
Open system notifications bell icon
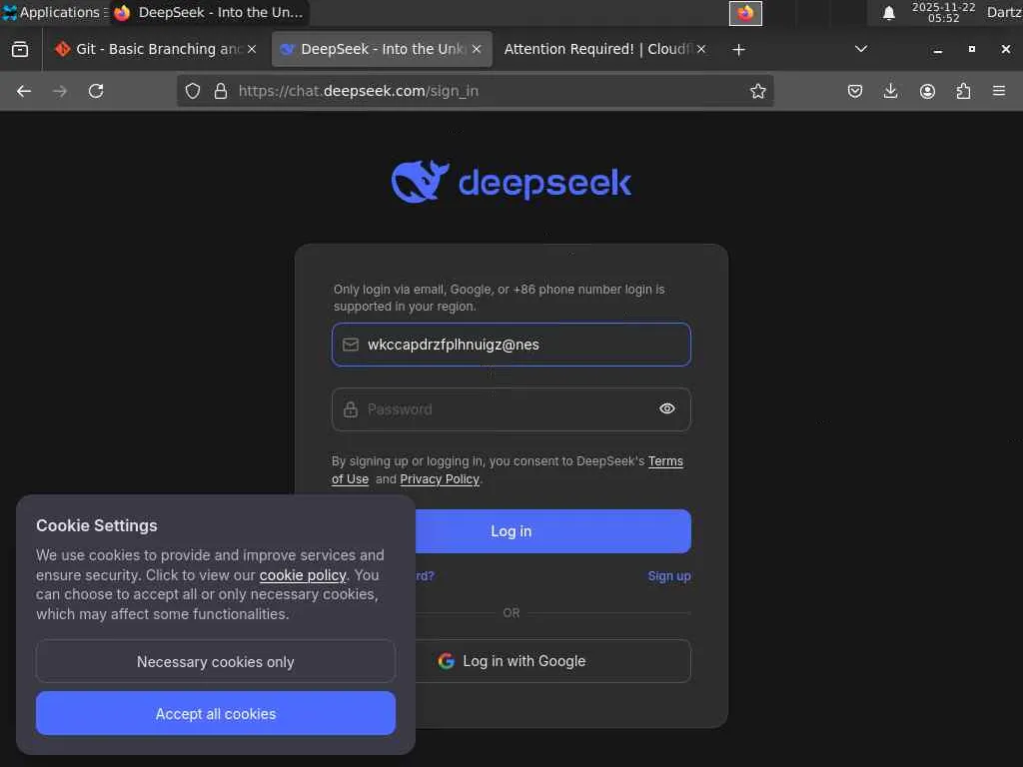click(888, 13)
